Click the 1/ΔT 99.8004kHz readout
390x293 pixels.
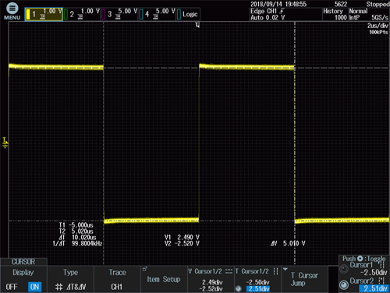[77, 244]
